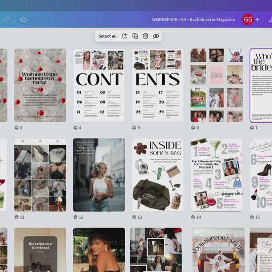The height and width of the screenshot is (272, 272).
Task: Click the Add page icon in toolbar
Action: pyautogui.click(x=125, y=36)
